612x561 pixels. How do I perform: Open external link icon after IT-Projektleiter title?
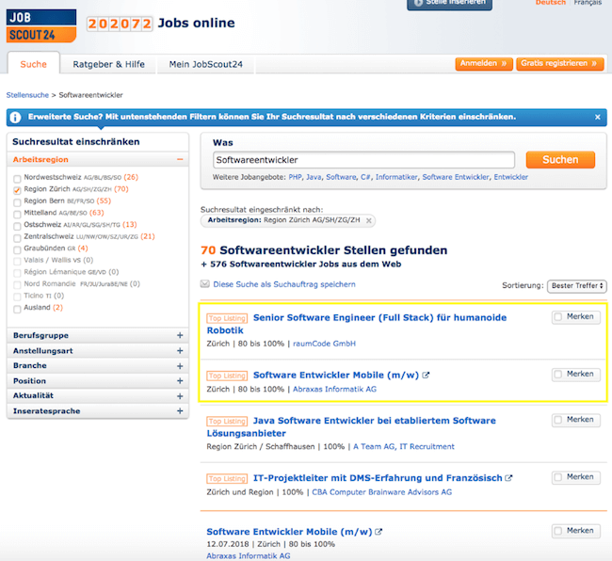point(508,478)
